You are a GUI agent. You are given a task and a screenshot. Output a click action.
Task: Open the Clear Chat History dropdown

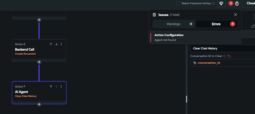click(x=223, y=48)
